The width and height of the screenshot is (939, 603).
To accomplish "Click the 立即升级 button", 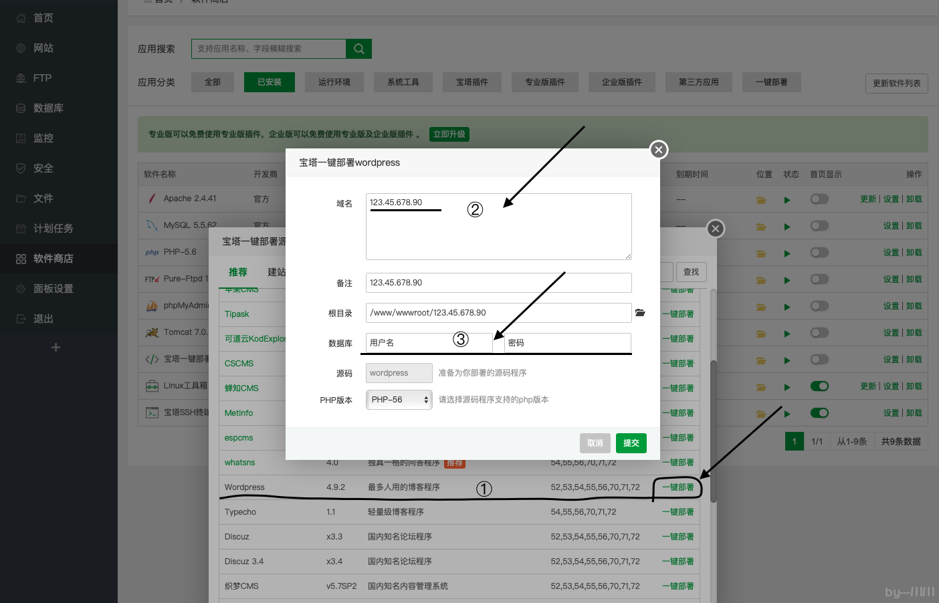I will click(449, 134).
